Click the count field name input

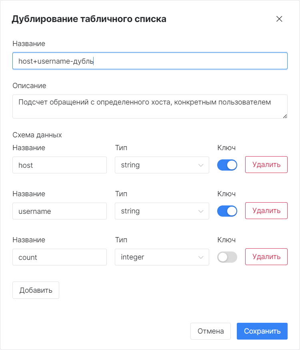click(60, 257)
